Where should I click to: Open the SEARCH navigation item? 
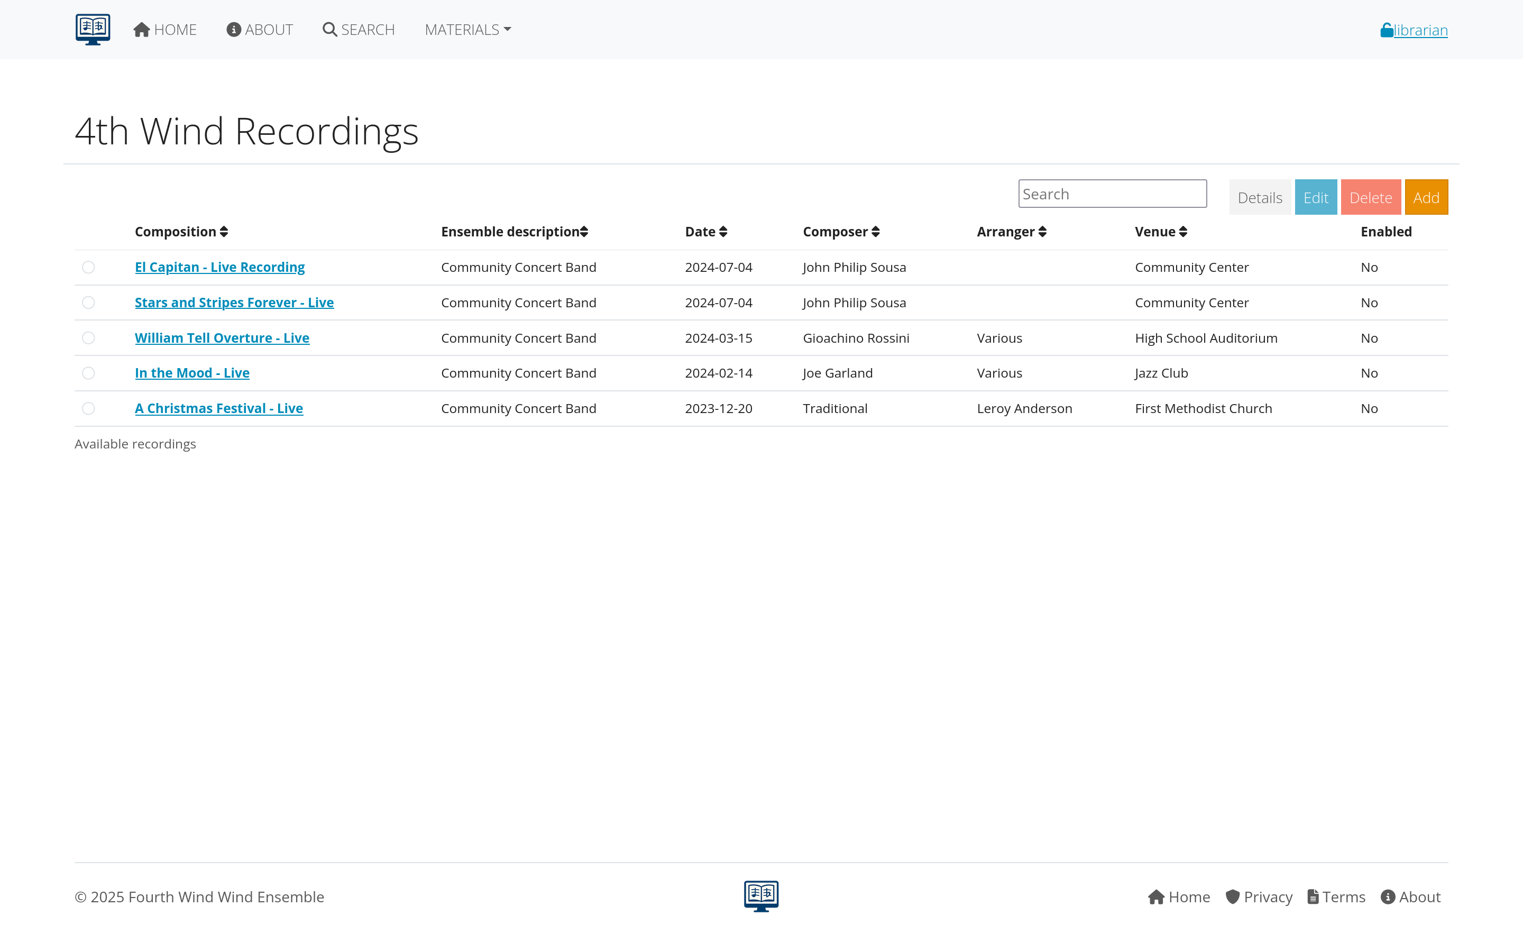(358, 29)
